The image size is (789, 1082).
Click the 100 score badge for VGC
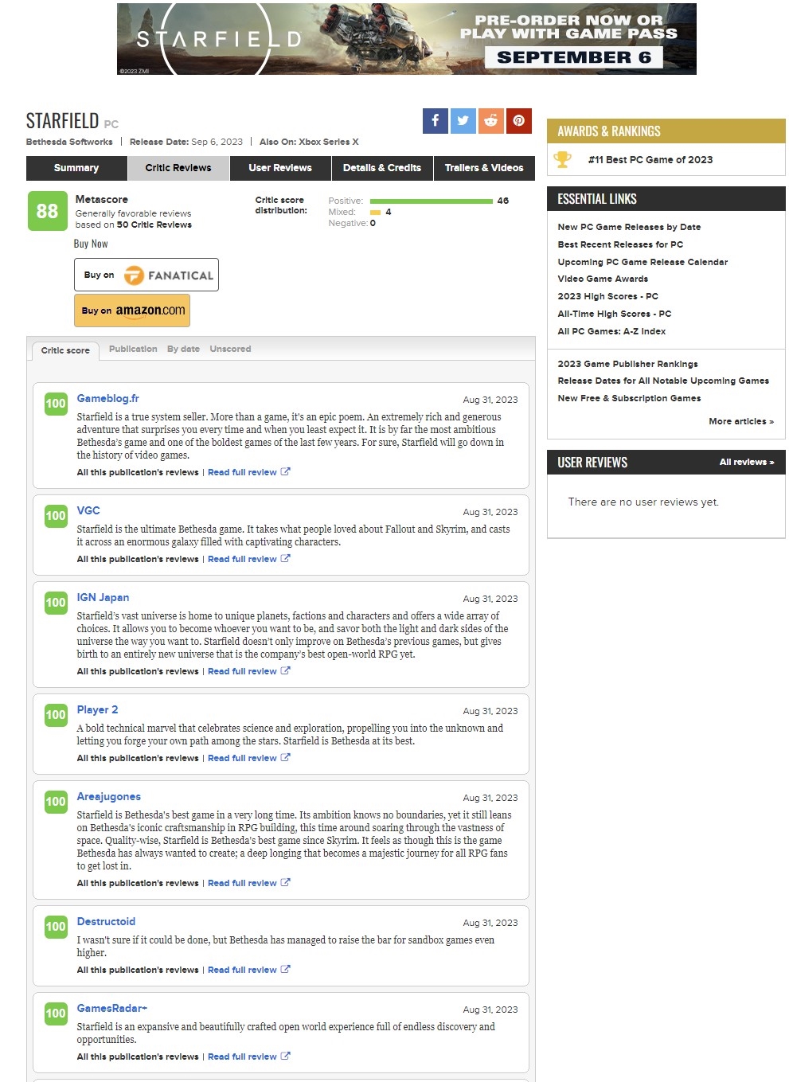(56, 516)
